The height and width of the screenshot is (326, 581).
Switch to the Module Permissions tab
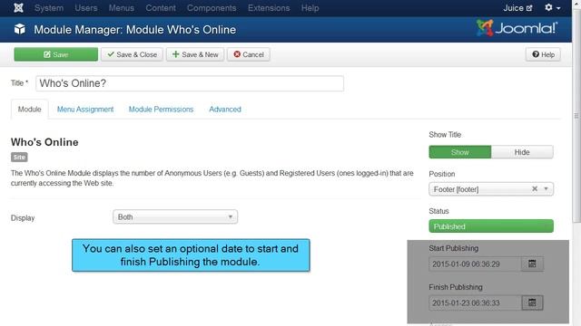pyautogui.click(x=162, y=109)
